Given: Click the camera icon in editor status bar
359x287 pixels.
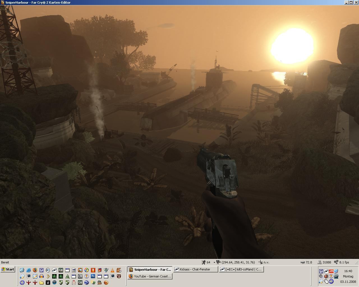Looking at the screenshot, I should coord(218,262).
